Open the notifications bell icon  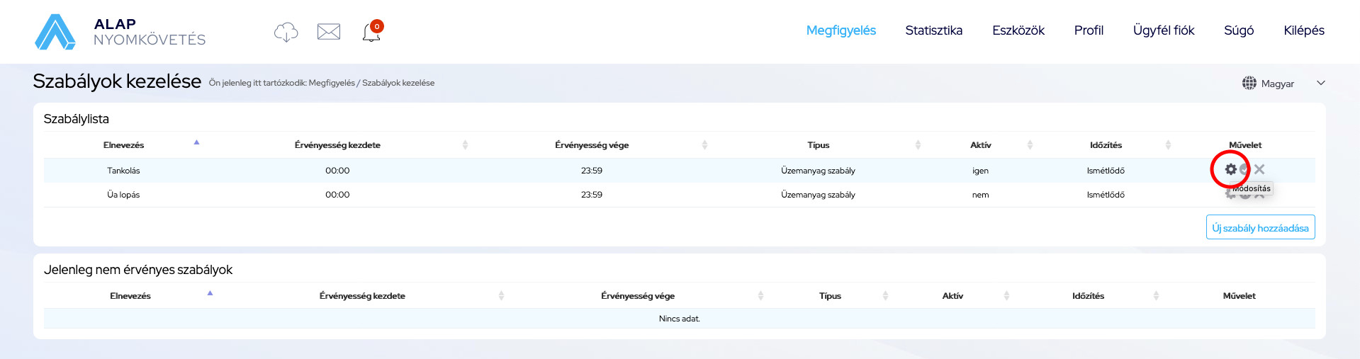click(372, 32)
